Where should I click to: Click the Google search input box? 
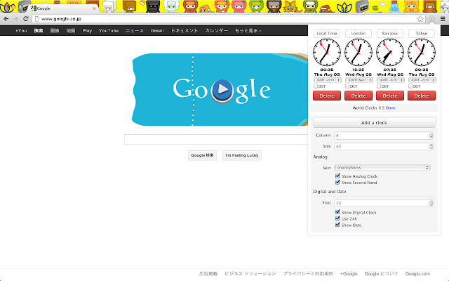(x=216, y=139)
